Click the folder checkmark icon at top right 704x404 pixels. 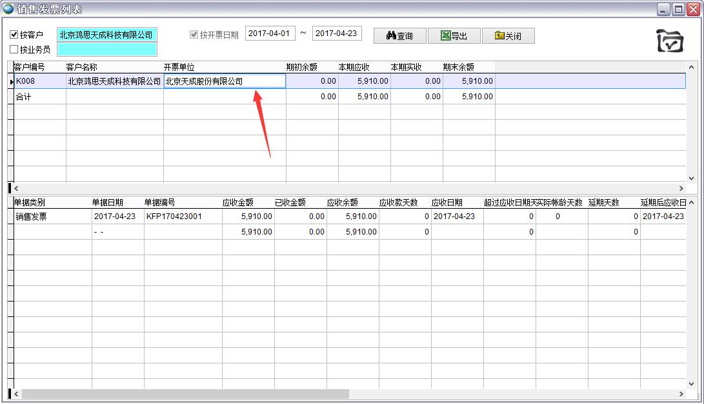pos(670,41)
